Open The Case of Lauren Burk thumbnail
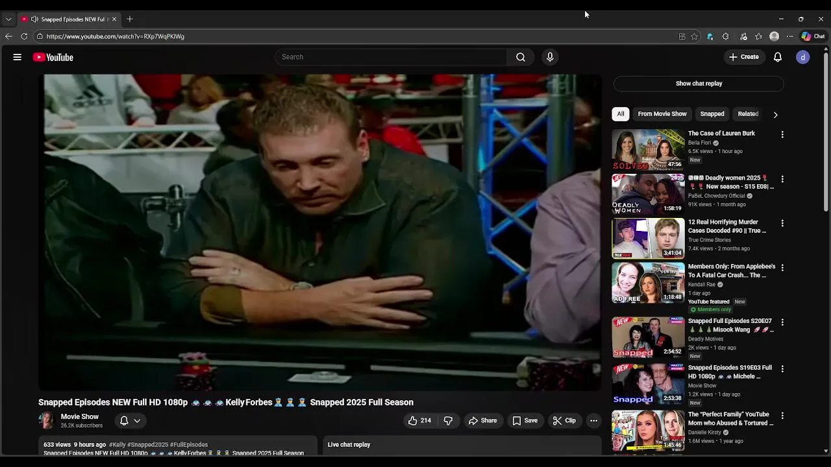This screenshot has height=467, width=831. [x=648, y=150]
